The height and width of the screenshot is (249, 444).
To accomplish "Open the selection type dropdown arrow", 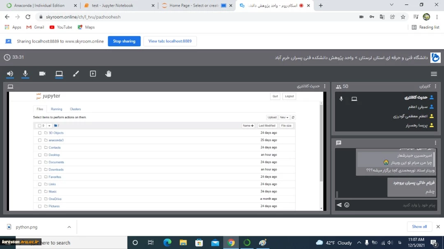I will [x=49, y=126].
